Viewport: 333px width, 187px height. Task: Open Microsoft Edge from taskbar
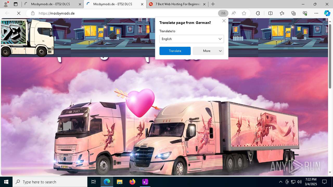107,182
